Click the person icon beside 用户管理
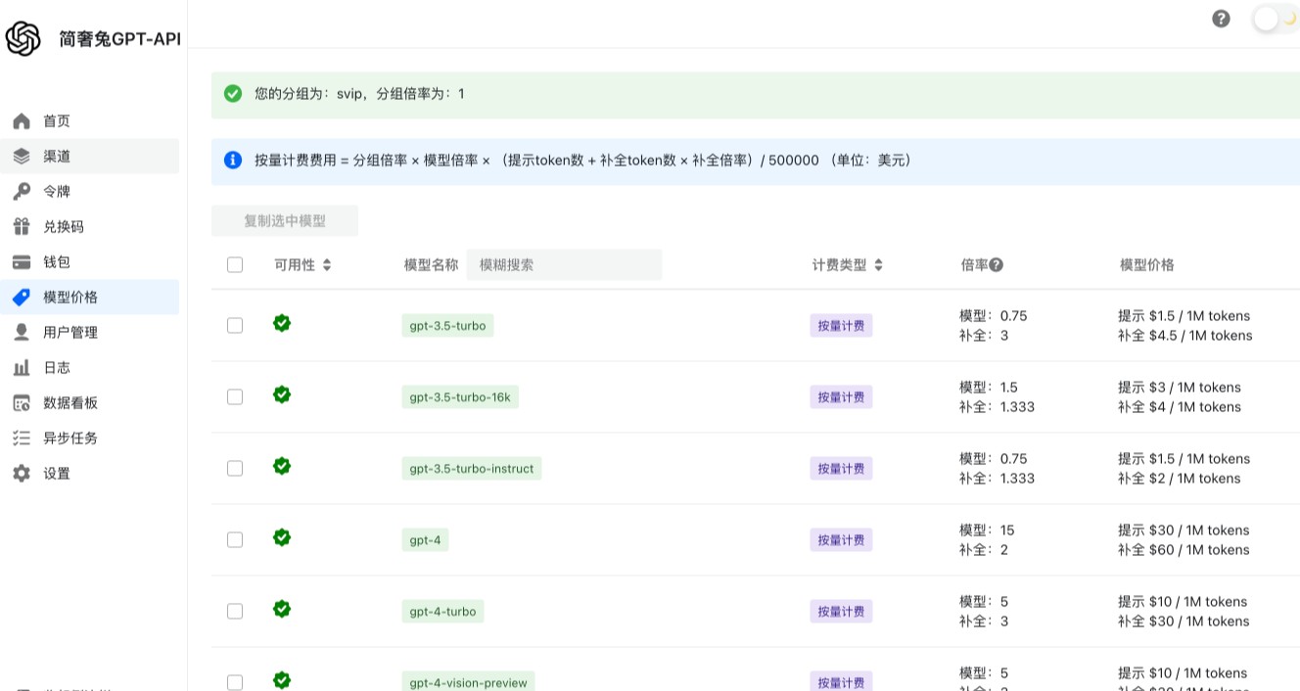The image size is (1300, 691). (x=22, y=333)
